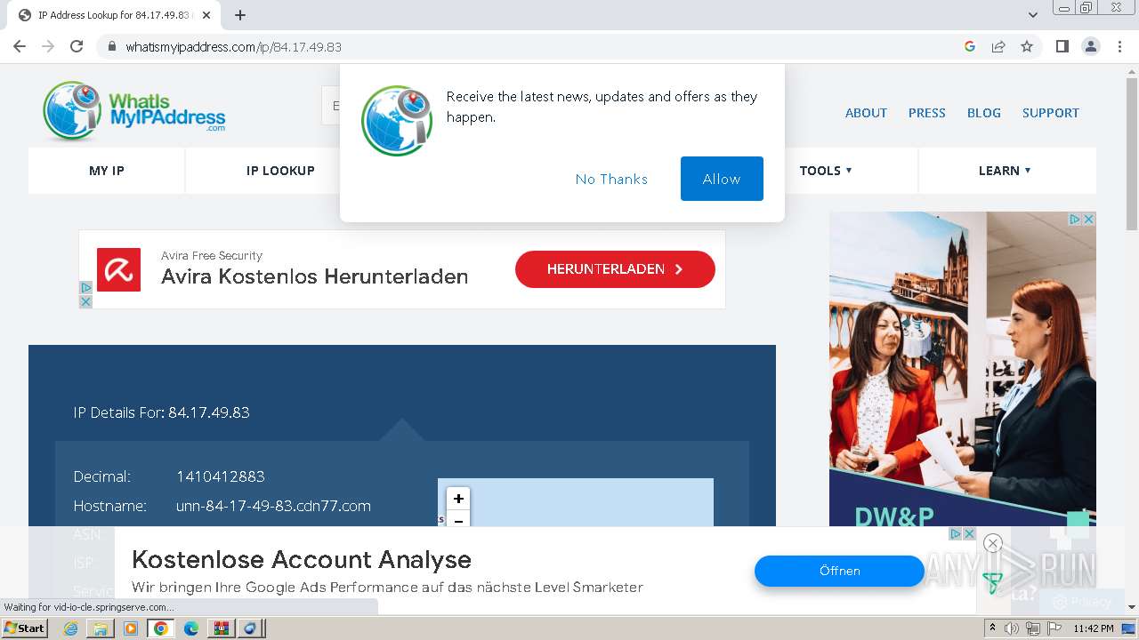Click the IP Details For 84.17.49.83 heading
This screenshot has height=640, width=1139.
(161, 412)
